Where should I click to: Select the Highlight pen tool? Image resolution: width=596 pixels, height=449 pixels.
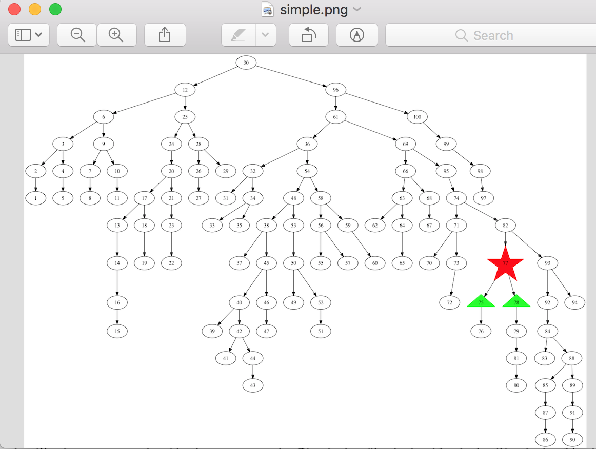coord(239,35)
